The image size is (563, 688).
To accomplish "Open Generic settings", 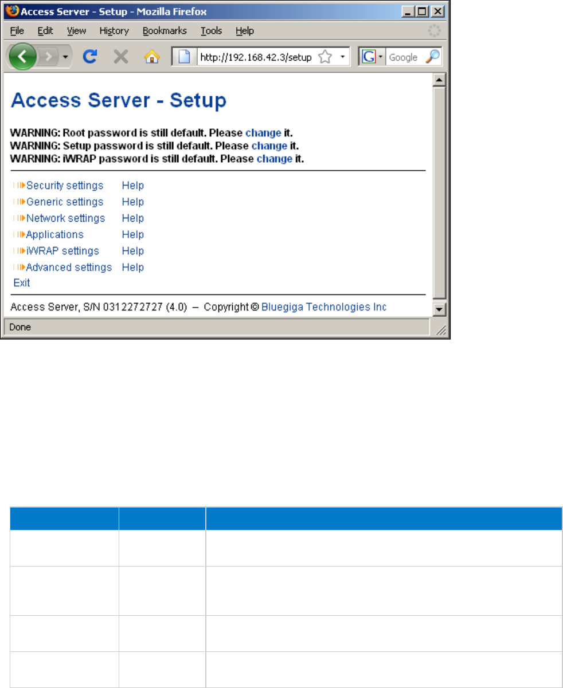I will point(65,202).
